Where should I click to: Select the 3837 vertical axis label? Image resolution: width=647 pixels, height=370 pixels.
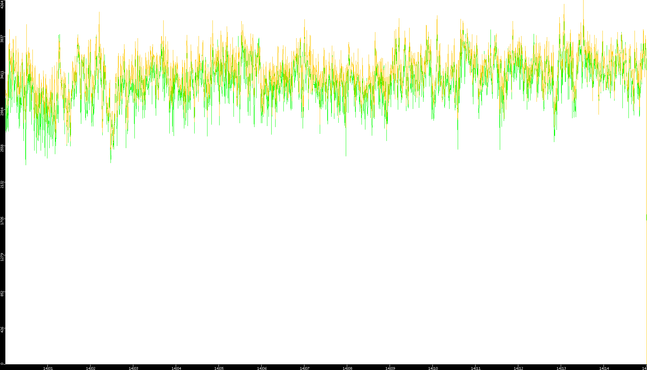click(x=2, y=38)
